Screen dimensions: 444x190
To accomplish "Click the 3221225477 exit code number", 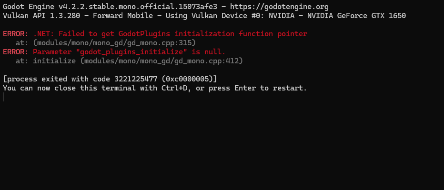I will tap(136, 79).
